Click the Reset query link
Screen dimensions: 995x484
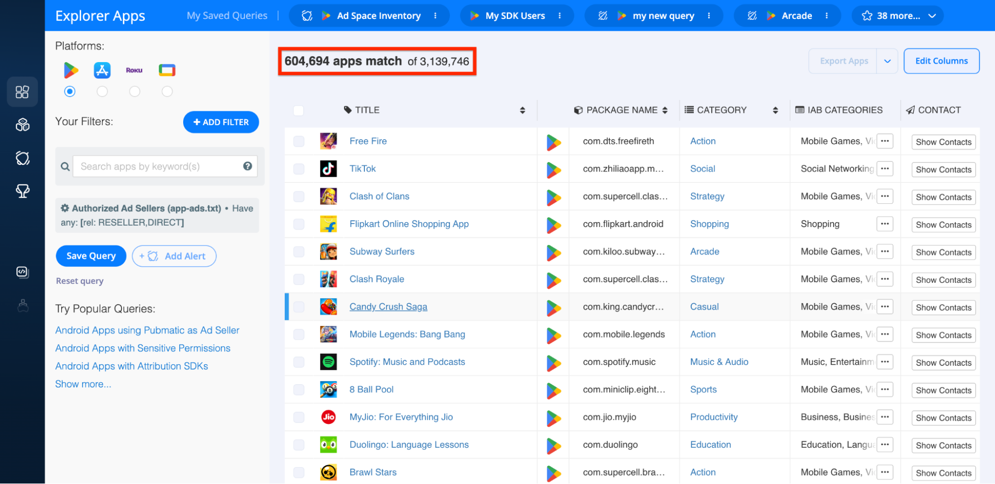pos(80,281)
